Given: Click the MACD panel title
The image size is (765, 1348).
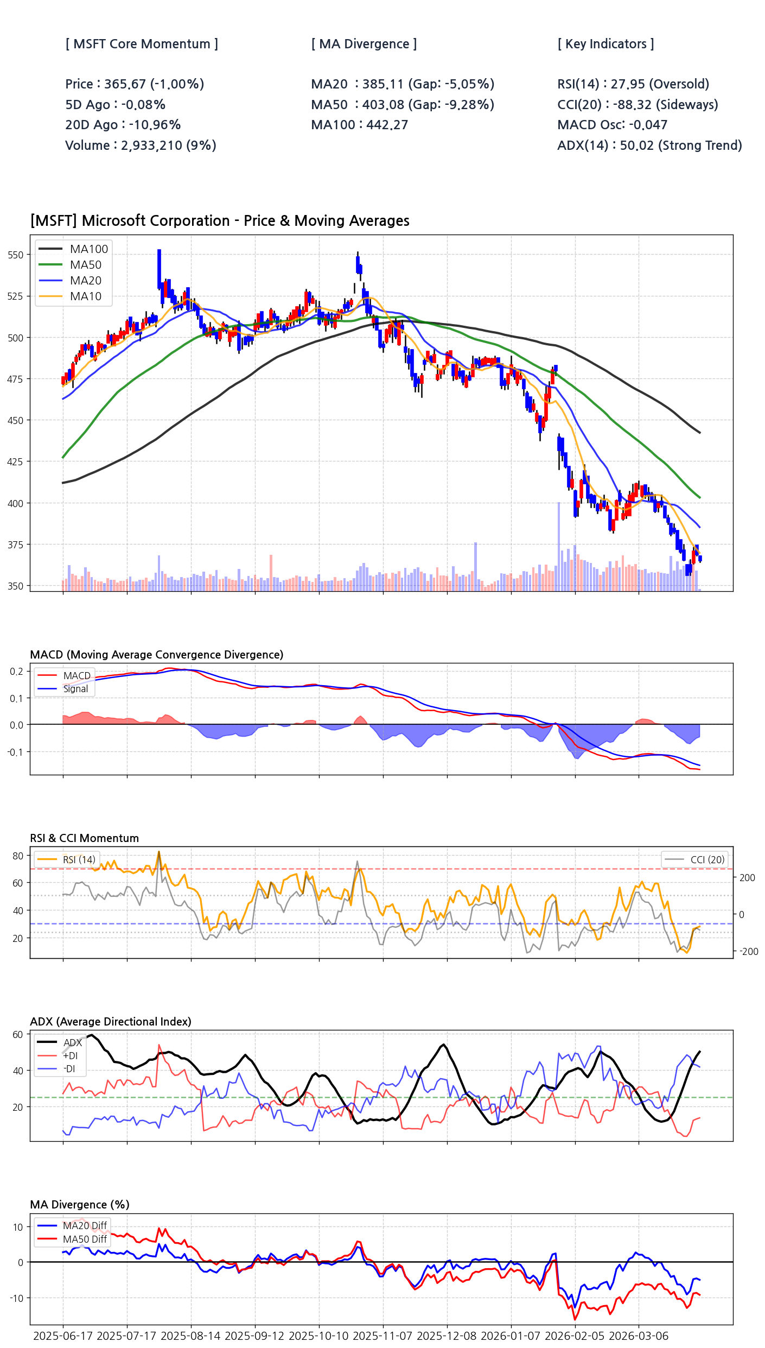Looking at the screenshot, I should (157, 655).
